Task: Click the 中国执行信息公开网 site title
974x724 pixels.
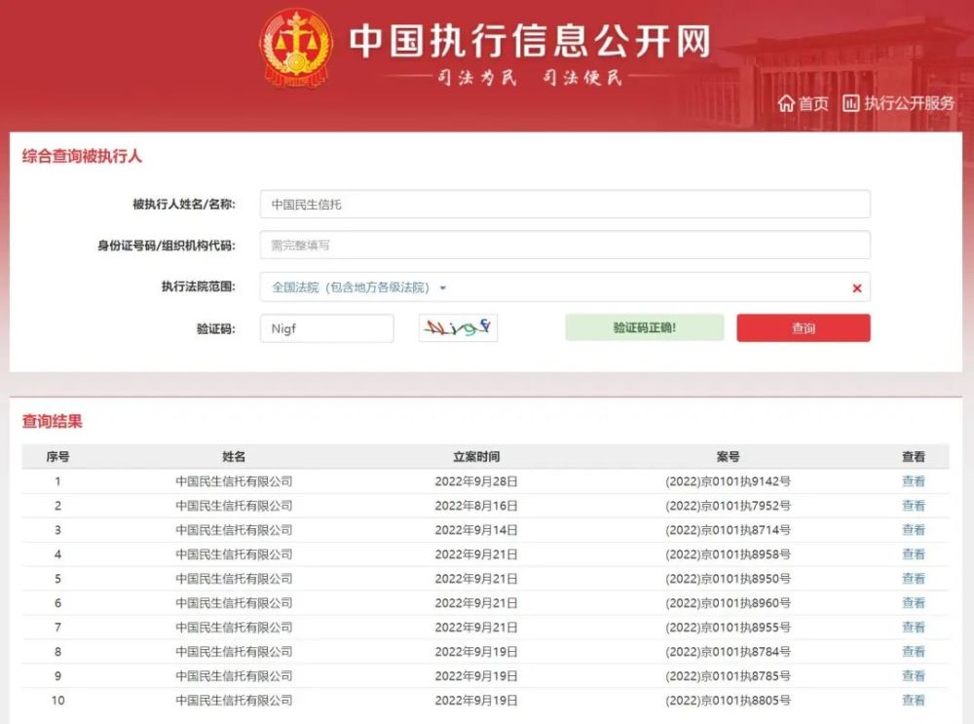Action: (530, 41)
